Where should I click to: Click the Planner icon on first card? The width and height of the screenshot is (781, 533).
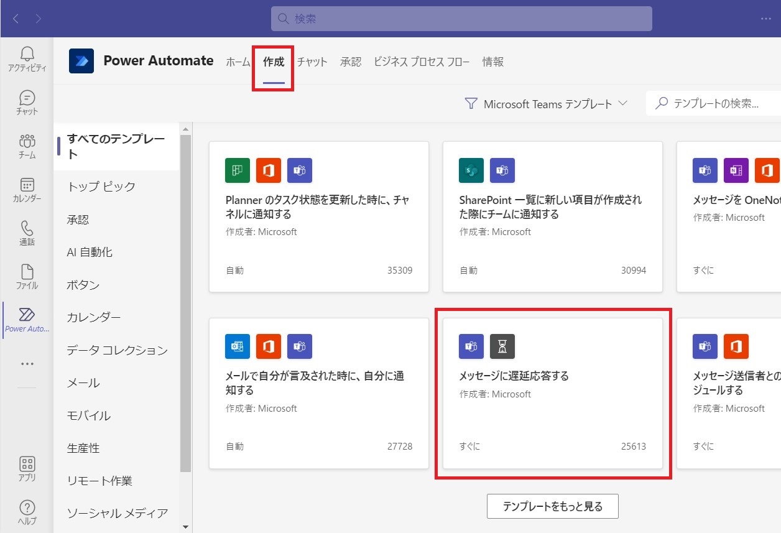click(x=238, y=170)
